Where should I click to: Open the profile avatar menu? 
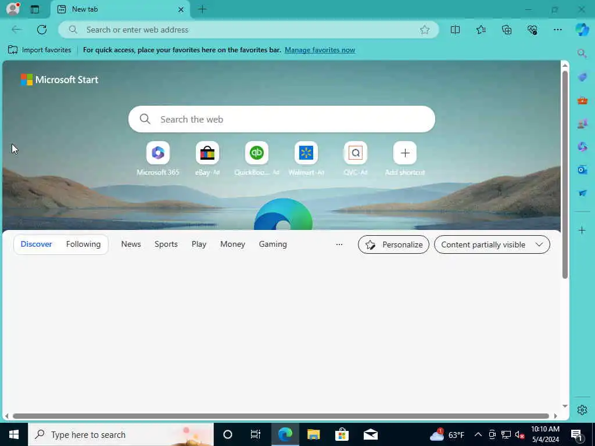coord(13,9)
